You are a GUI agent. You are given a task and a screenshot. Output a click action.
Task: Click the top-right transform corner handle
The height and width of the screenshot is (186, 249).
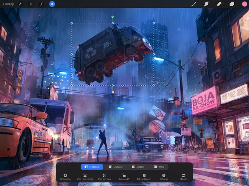pos(154,23)
